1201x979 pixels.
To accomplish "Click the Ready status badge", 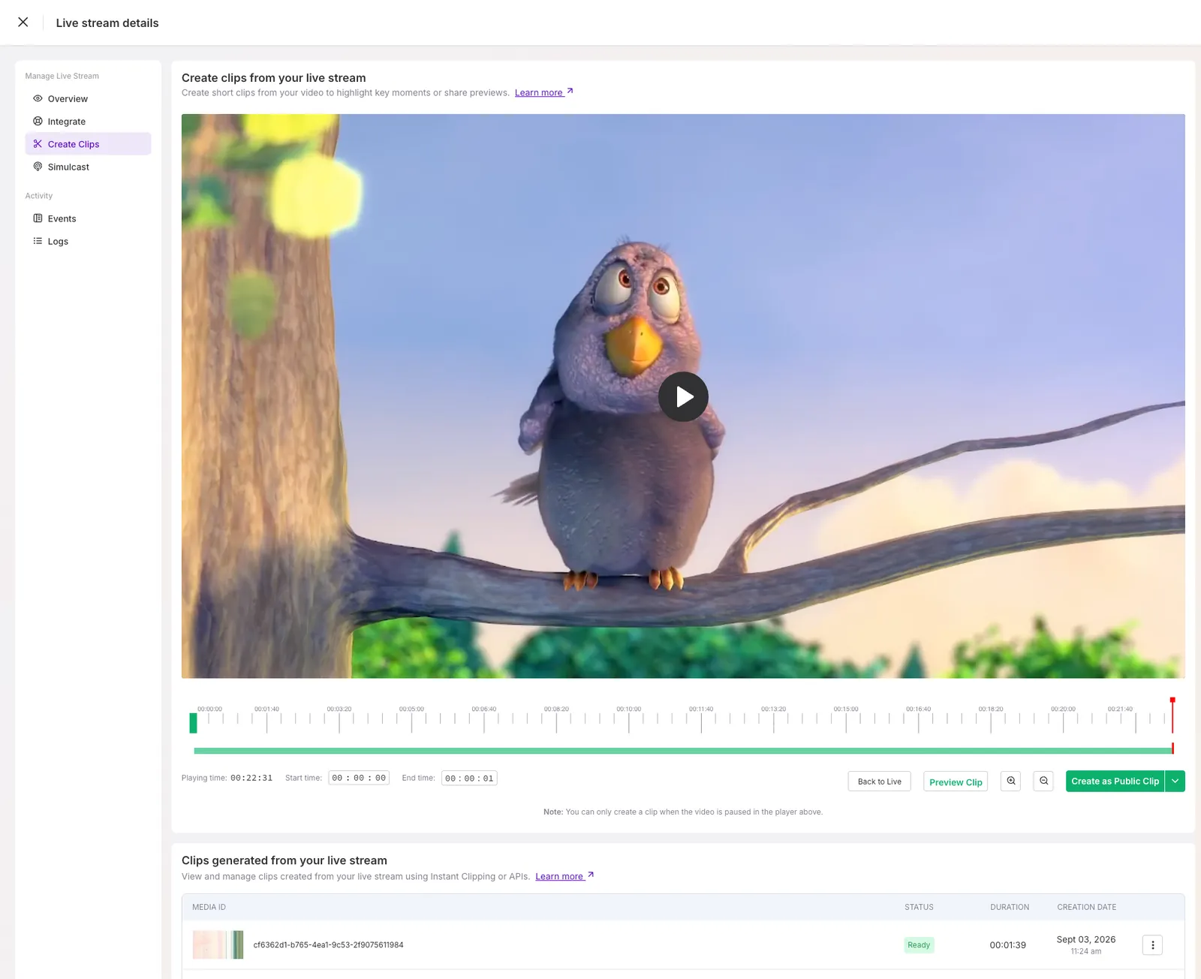I will tap(919, 945).
